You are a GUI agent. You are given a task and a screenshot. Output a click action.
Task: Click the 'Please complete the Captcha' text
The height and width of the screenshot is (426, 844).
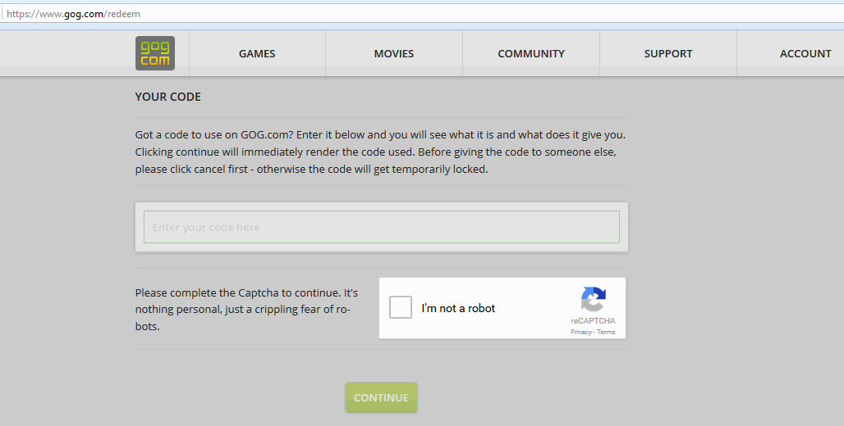point(246,310)
